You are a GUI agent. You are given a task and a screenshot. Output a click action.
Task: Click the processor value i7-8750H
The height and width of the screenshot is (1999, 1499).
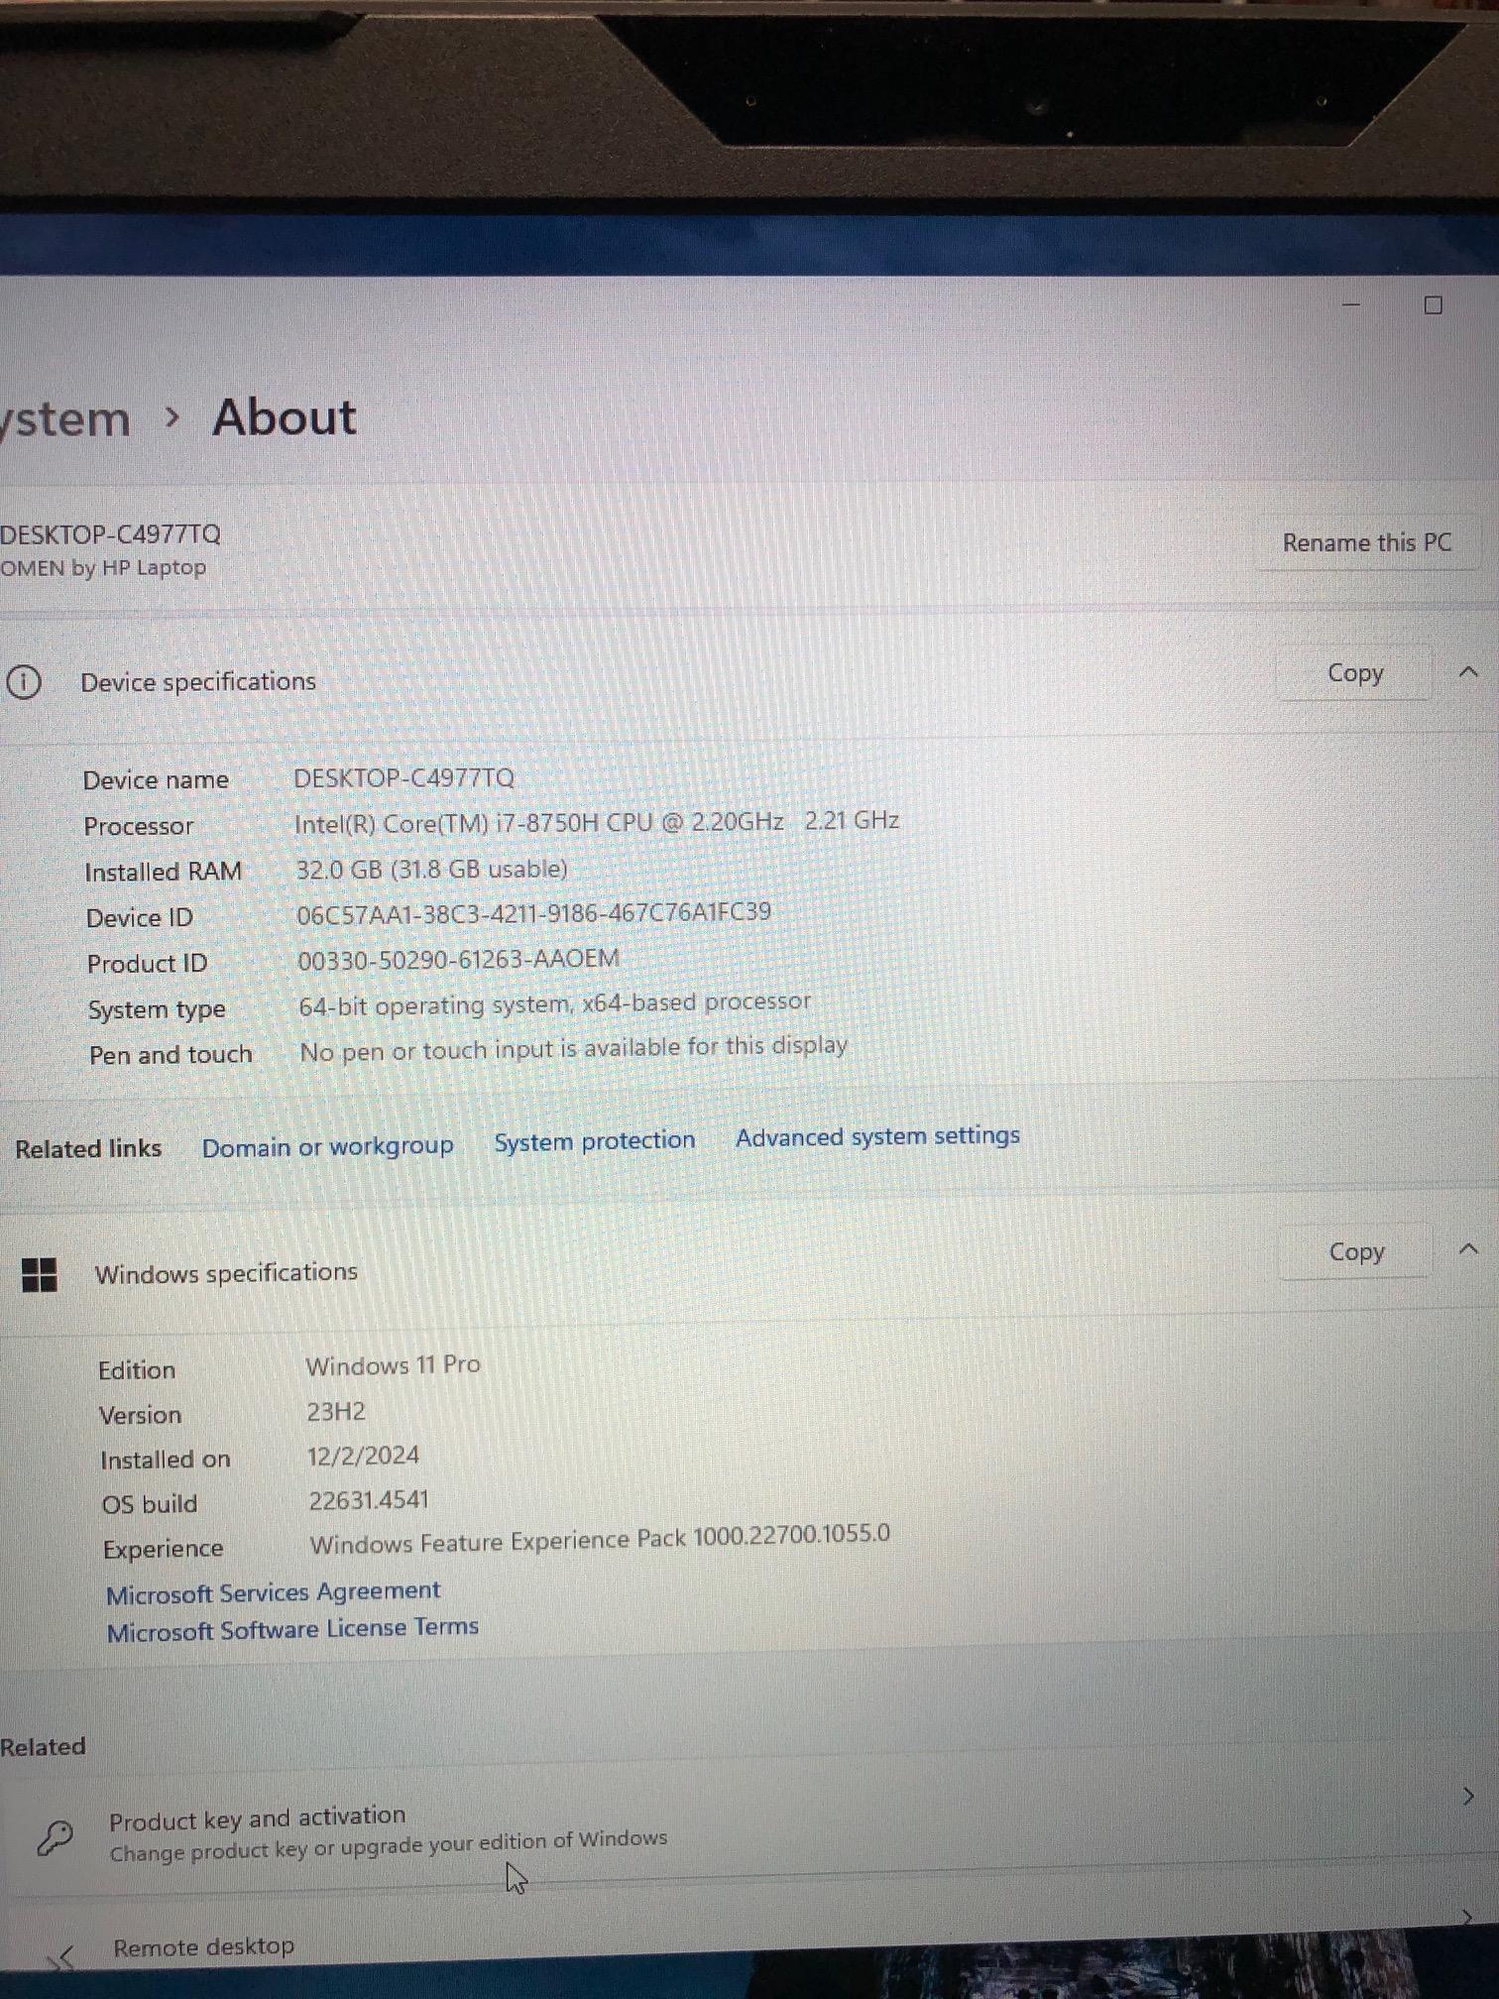point(597,822)
